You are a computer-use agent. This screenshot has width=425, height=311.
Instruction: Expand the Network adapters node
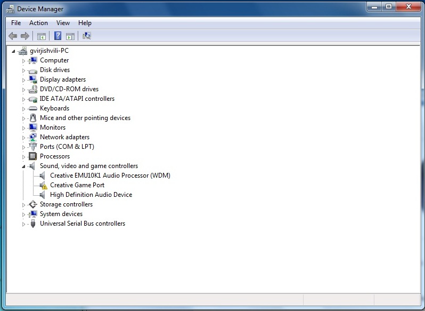tap(23, 137)
